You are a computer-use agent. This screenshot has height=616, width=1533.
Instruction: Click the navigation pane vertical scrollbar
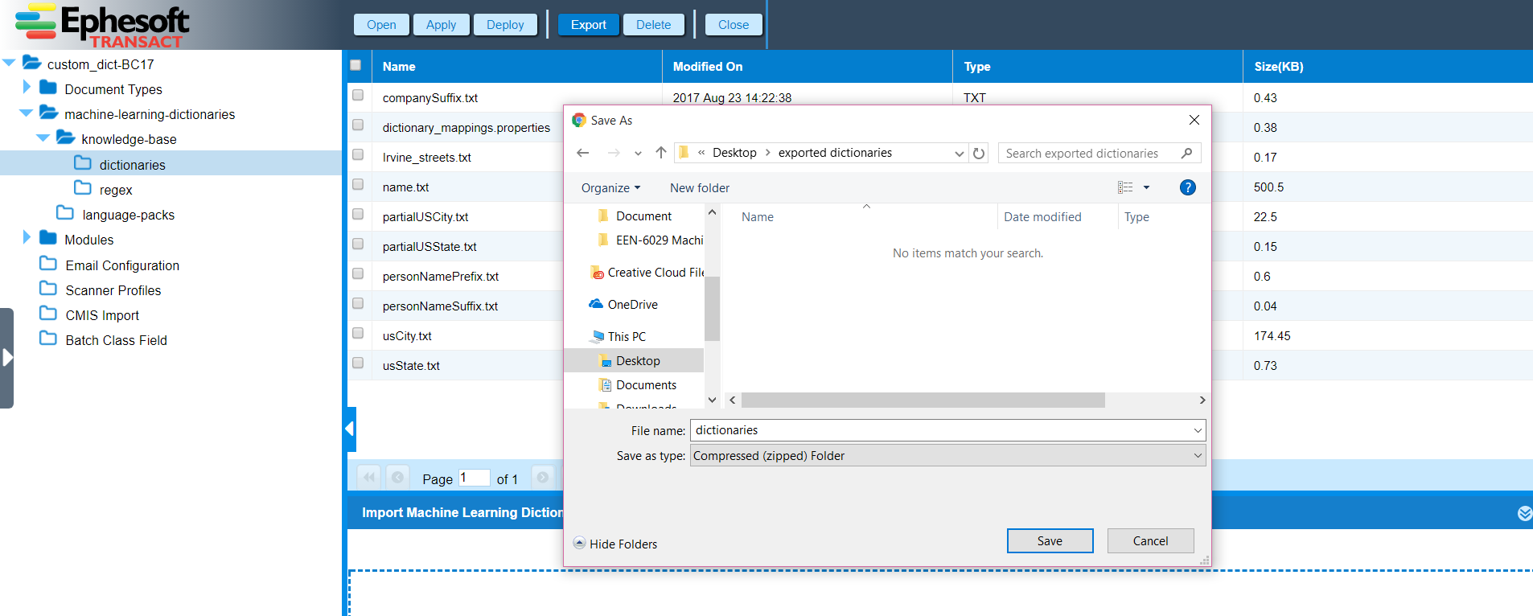[x=712, y=308]
